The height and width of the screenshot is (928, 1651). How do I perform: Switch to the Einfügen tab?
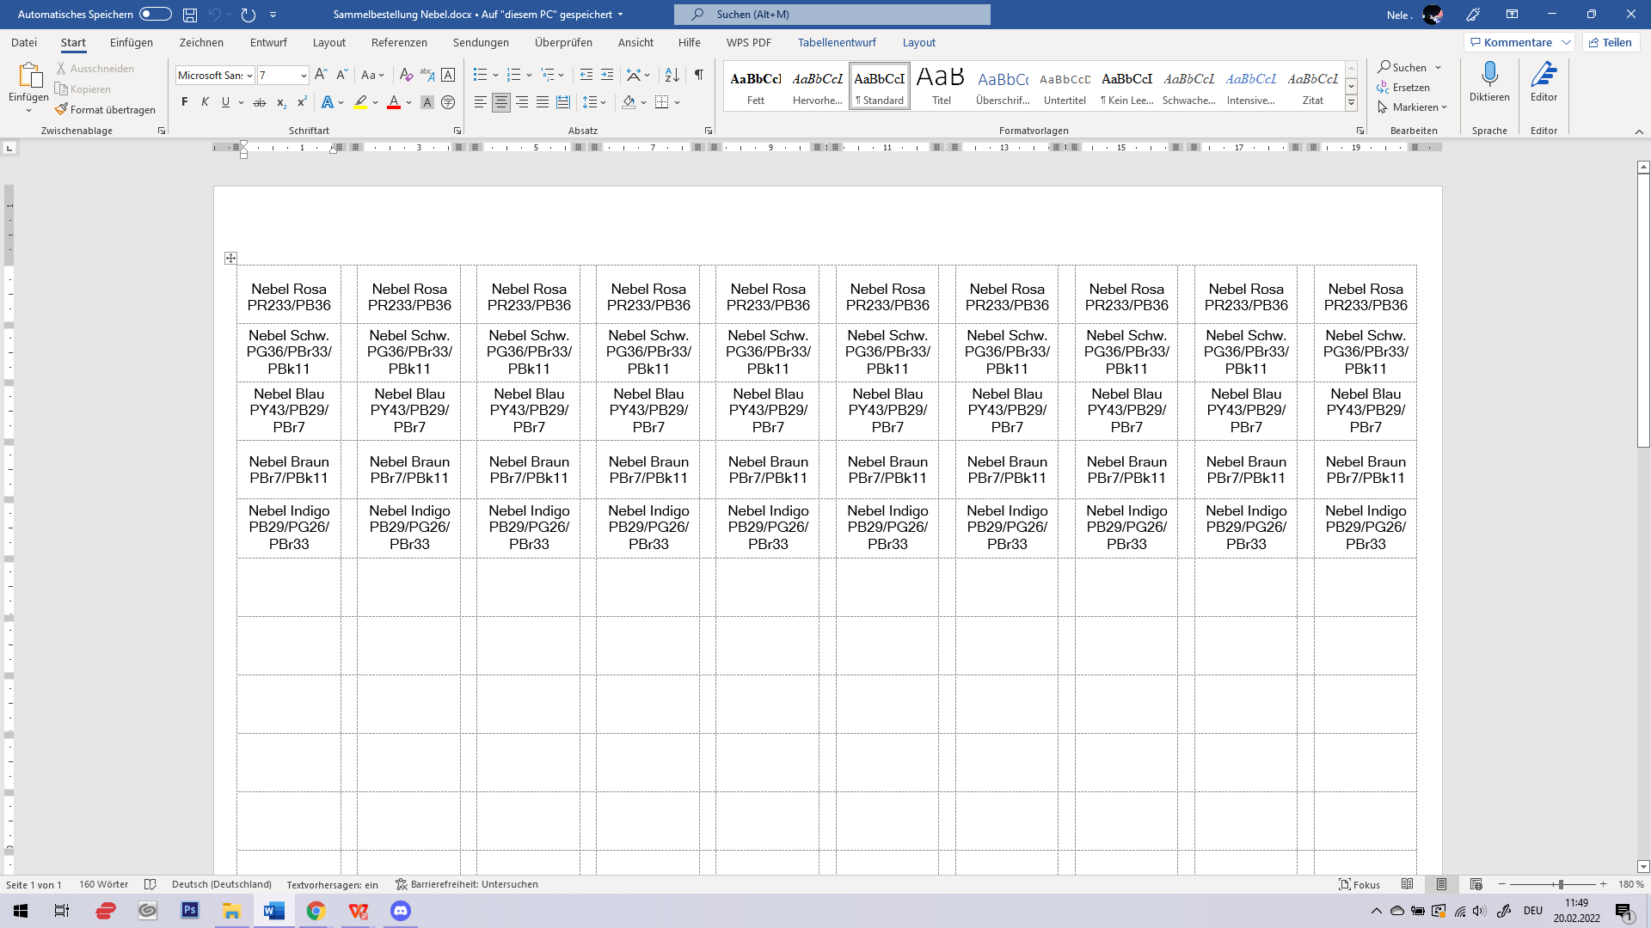(x=131, y=42)
